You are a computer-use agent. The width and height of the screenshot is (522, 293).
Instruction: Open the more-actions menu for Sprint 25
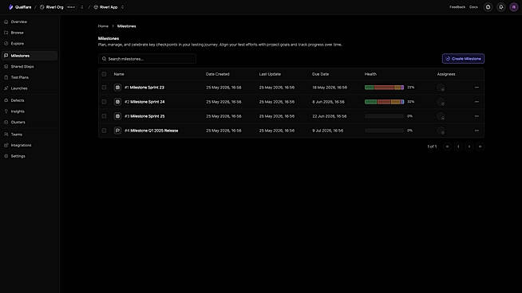pyautogui.click(x=477, y=116)
